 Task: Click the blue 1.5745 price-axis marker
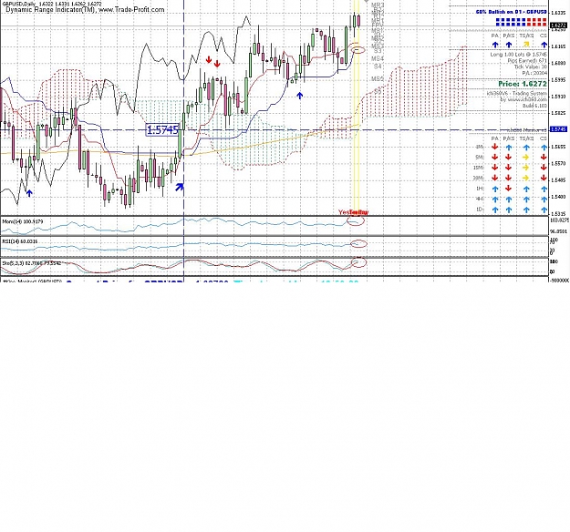coord(558,129)
